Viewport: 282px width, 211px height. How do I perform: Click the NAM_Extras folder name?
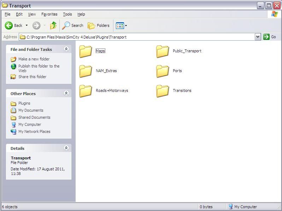pos(106,71)
